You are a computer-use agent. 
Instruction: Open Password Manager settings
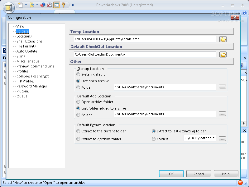32,86
